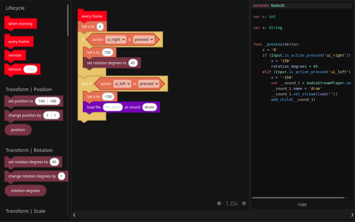
Task: Open the ui_left action dropdown
Action: pos(123,84)
